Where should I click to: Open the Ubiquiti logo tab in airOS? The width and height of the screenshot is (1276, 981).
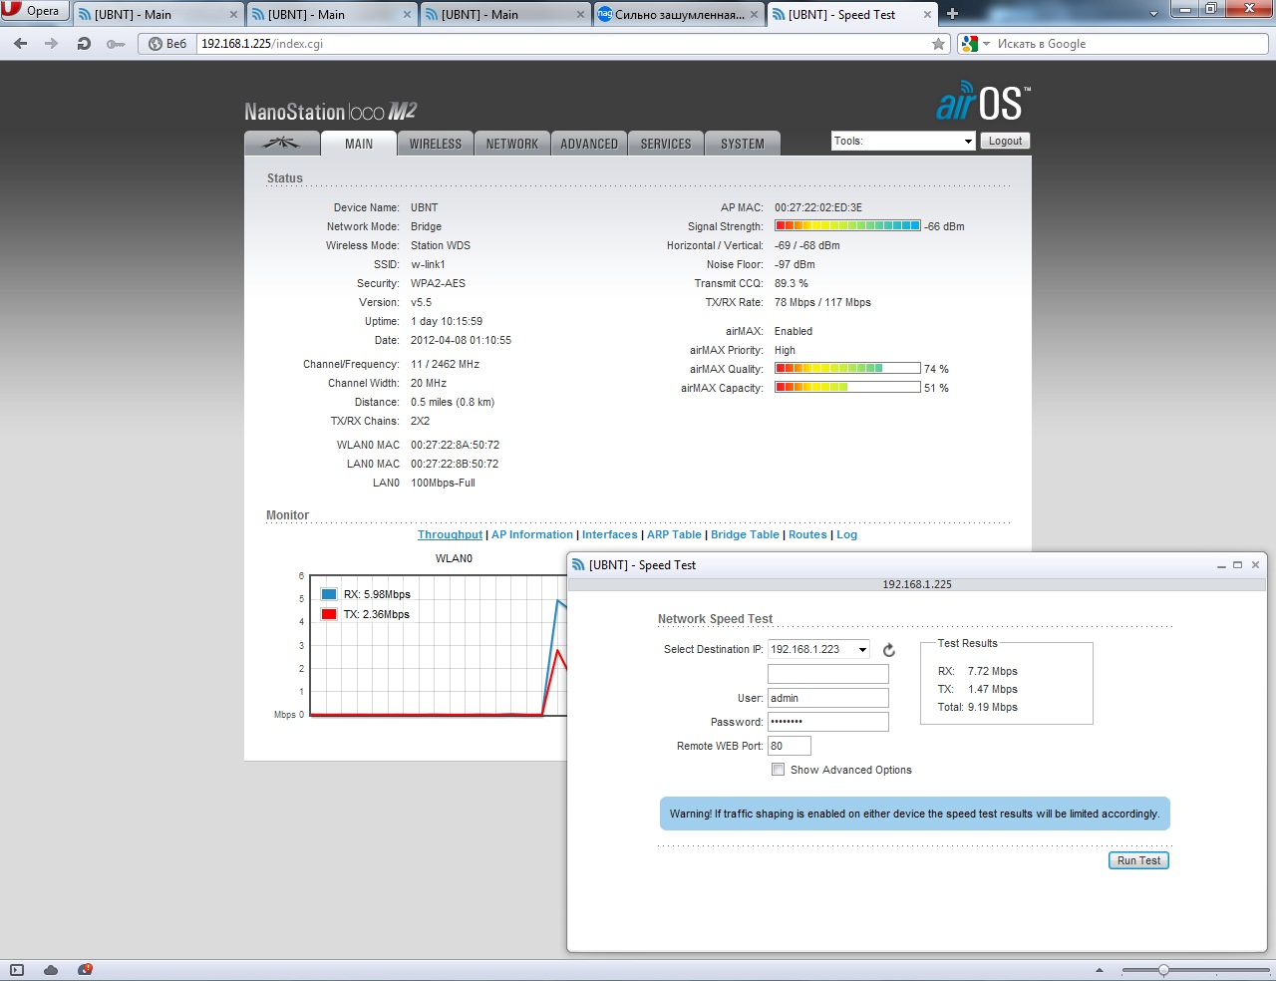coord(281,144)
